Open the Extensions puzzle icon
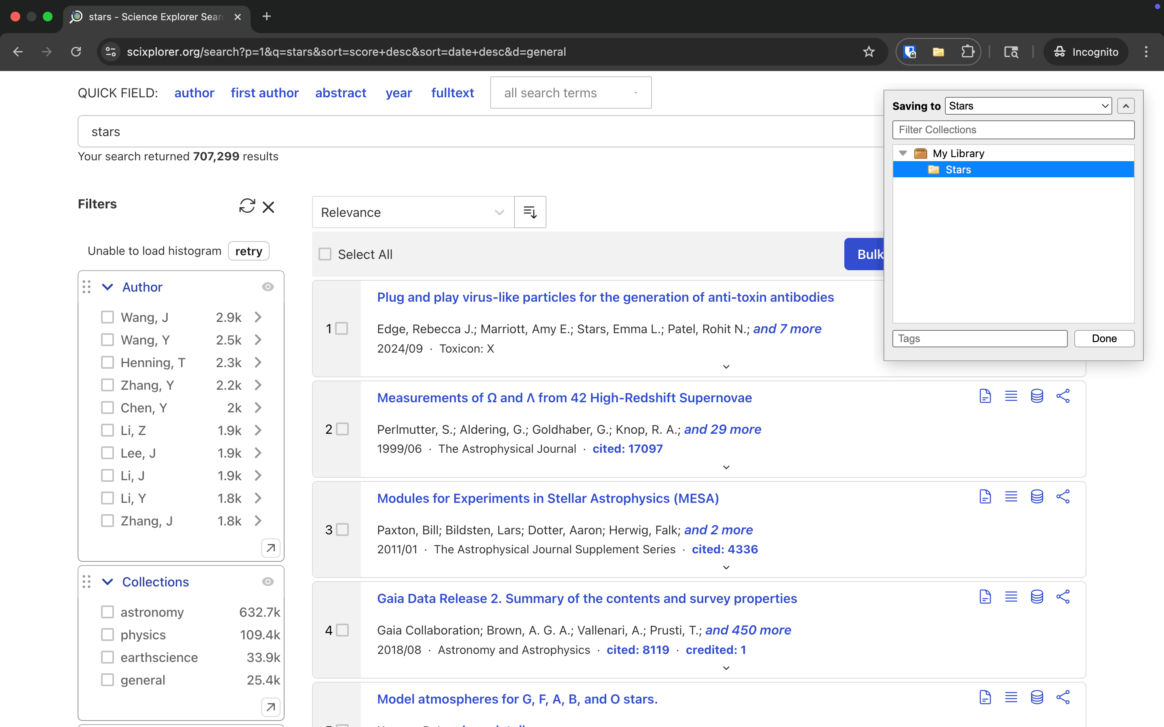Image resolution: width=1164 pixels, height=727 pixels. click(968, 52)
